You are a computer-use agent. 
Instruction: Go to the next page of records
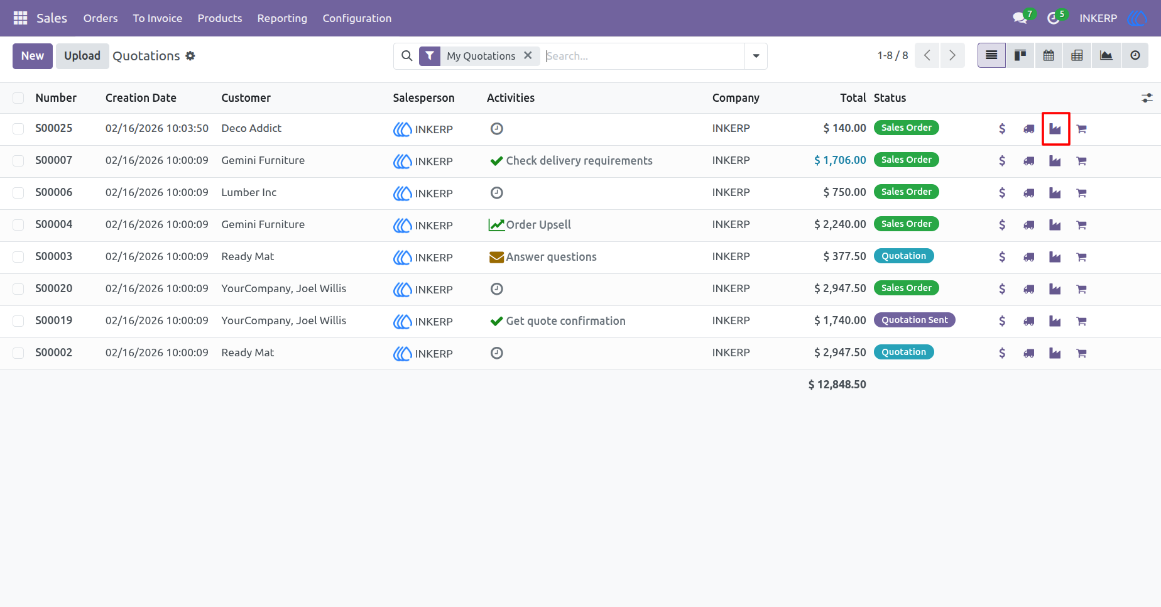tap(952, 56)
